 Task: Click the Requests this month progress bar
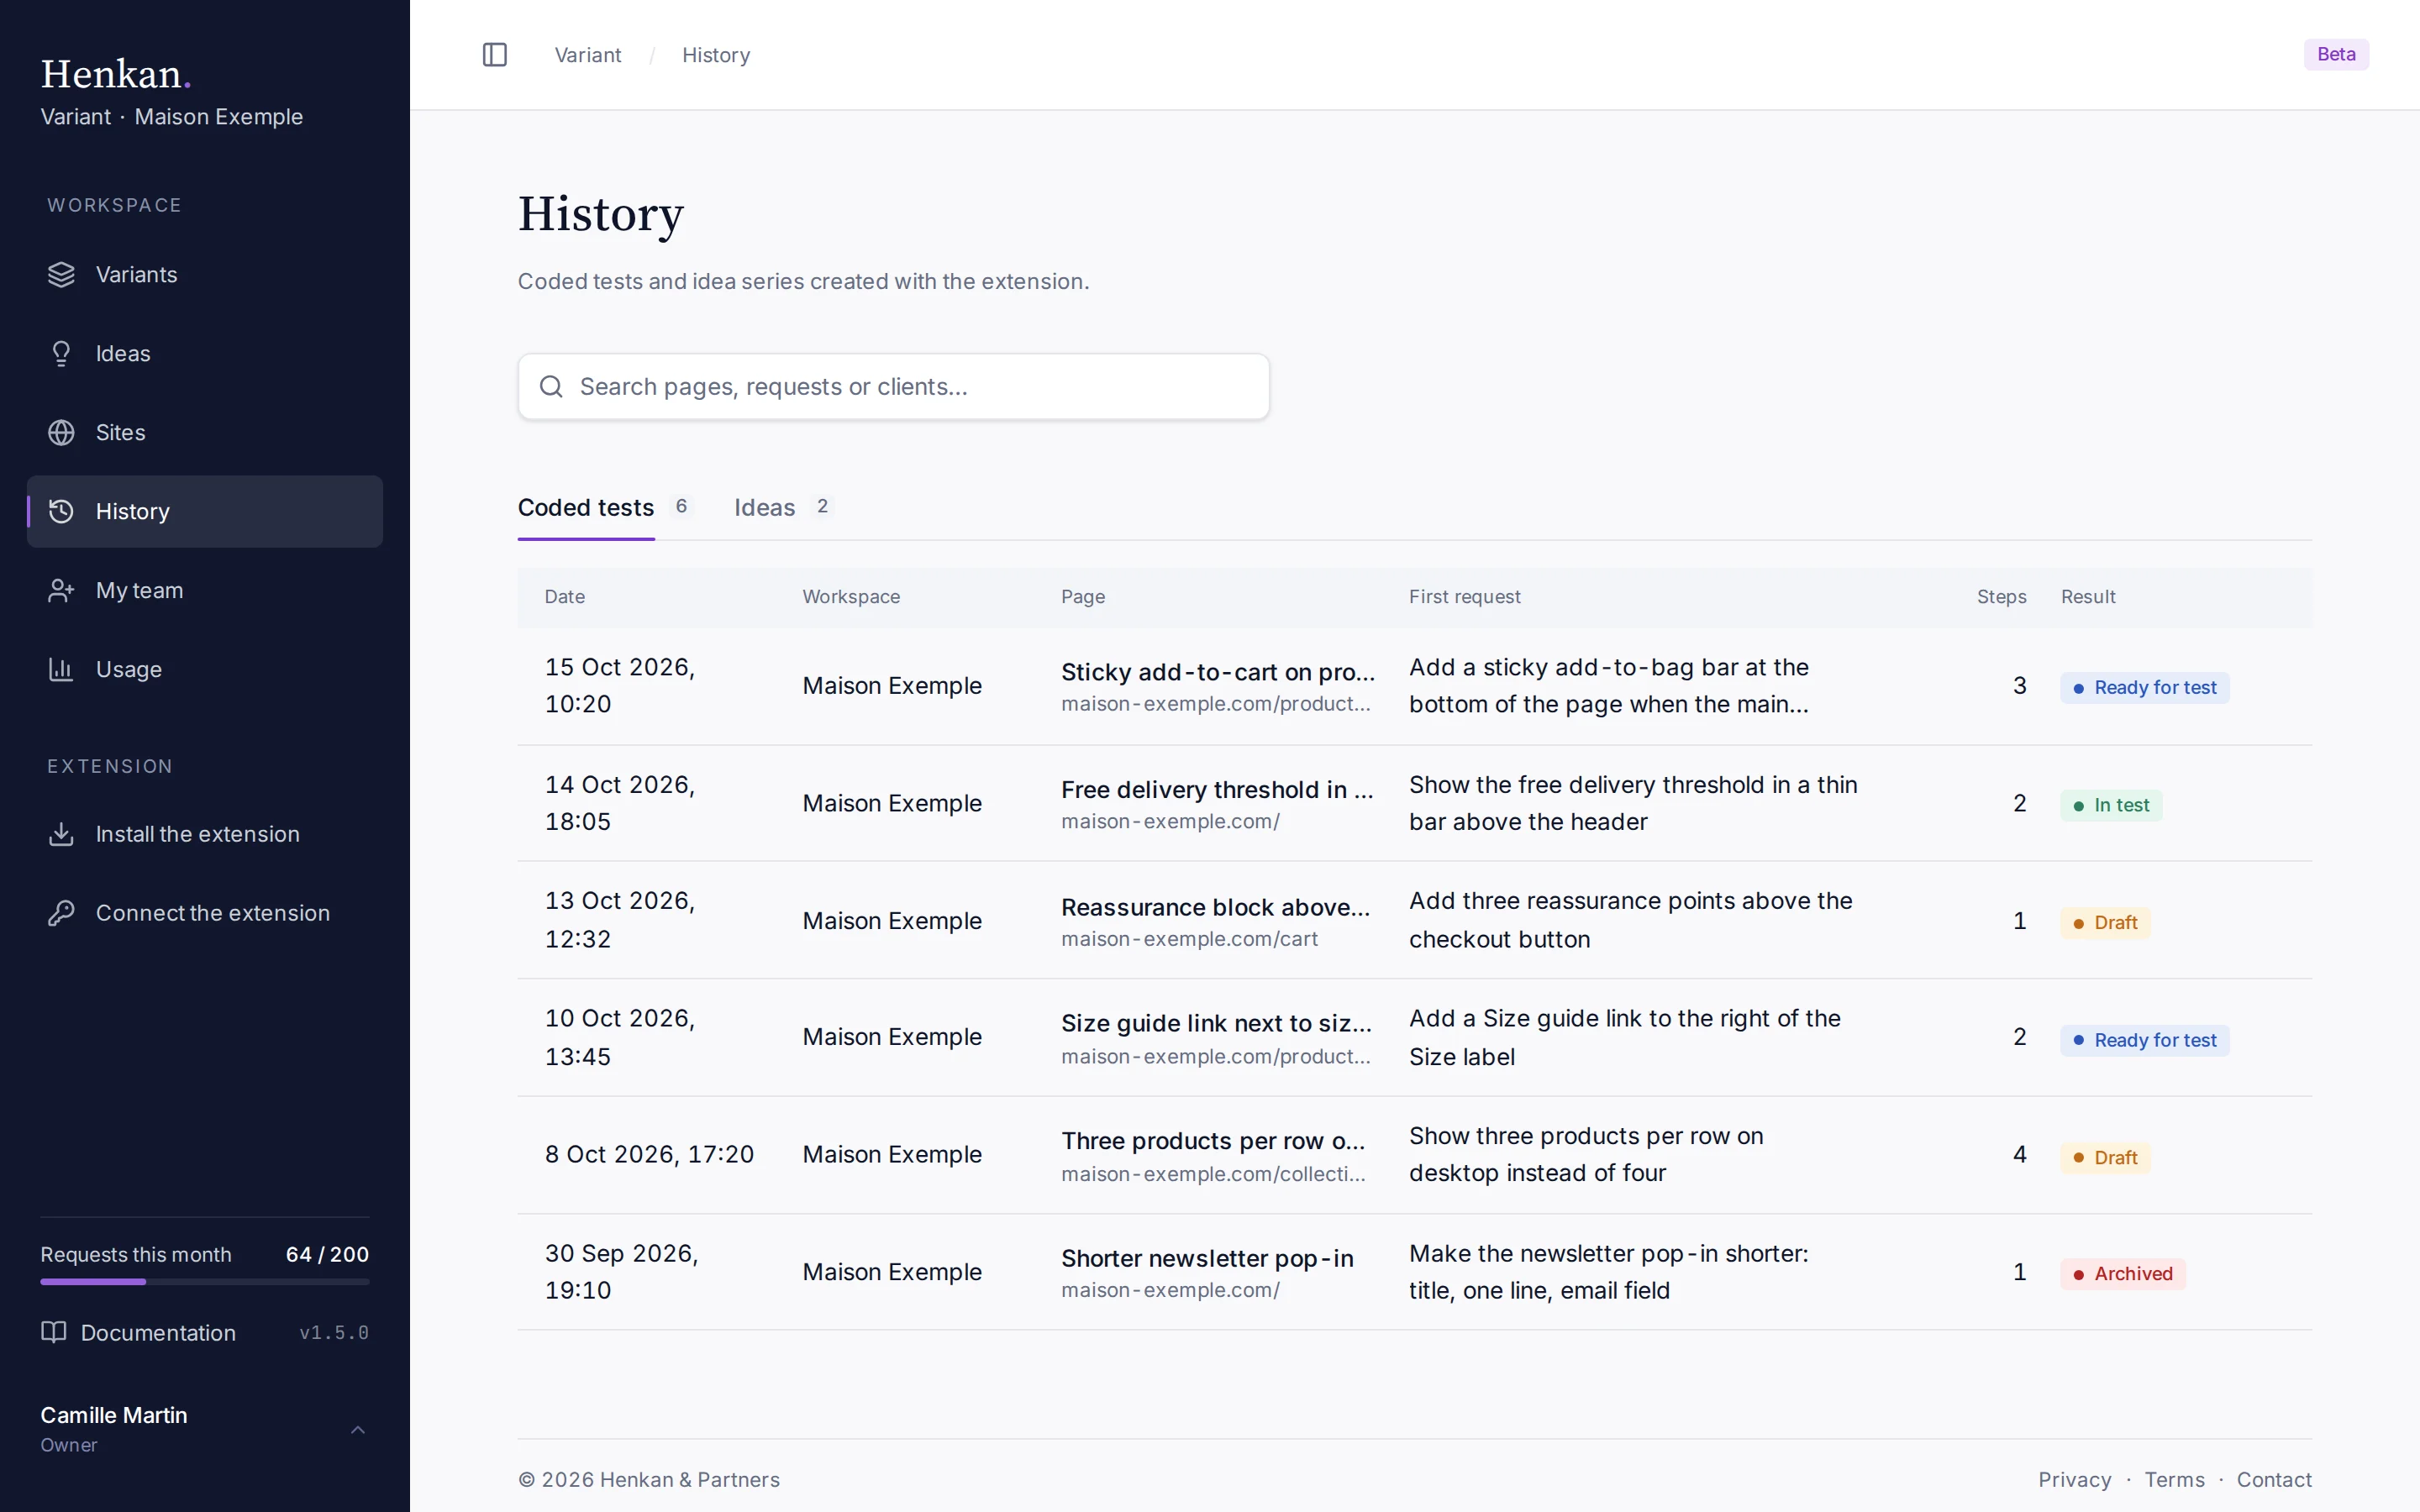(205, 1282)
